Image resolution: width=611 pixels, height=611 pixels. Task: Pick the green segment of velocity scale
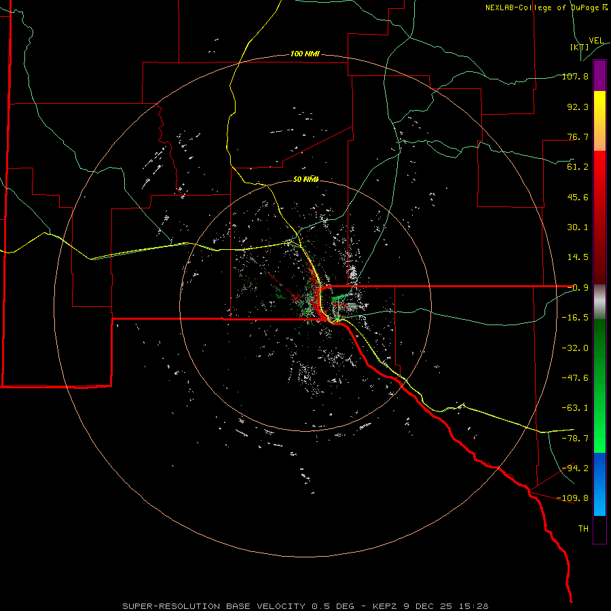coord(599,386)
